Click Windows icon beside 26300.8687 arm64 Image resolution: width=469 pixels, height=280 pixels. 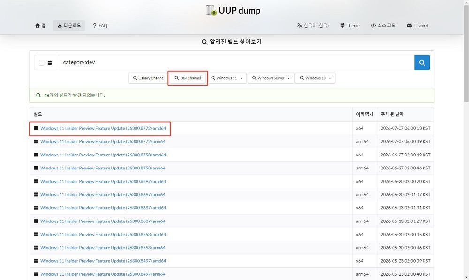pyautogui.click(x=36, y=221)
